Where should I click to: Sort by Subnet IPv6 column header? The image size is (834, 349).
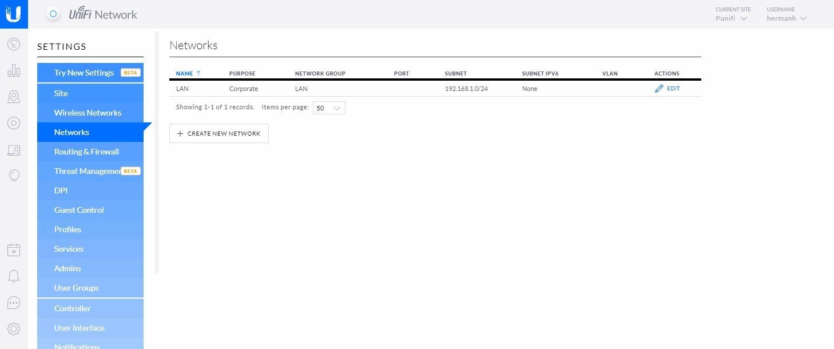pyautogui.click(x=540, y=73)
